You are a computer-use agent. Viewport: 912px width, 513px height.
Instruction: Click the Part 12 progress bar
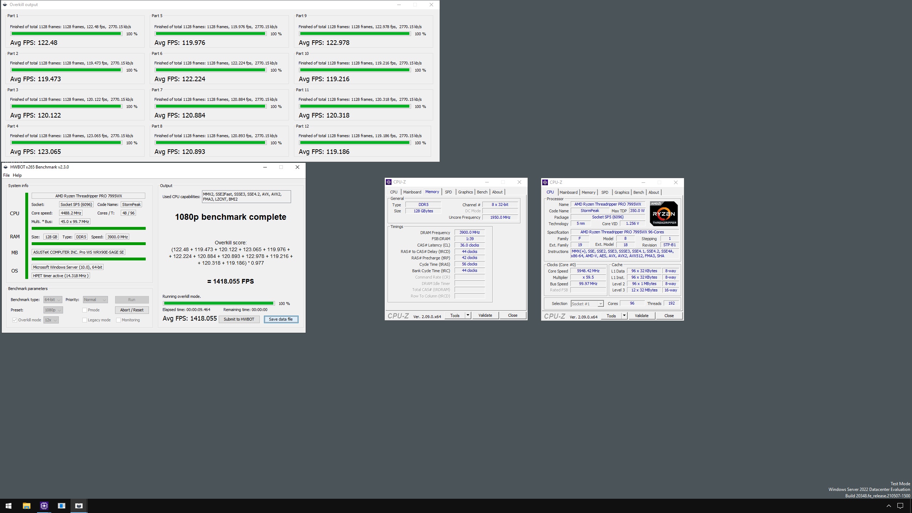(x=355, y=143)
